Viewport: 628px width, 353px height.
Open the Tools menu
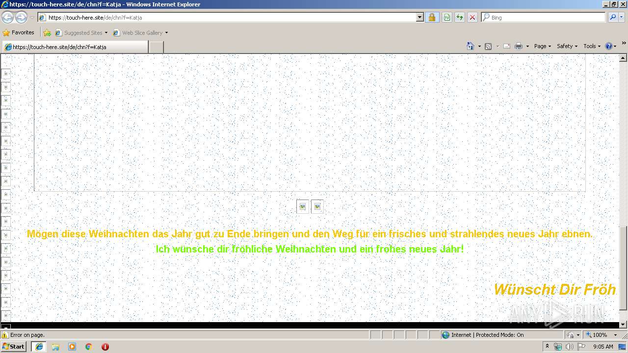tap(592, 46)
